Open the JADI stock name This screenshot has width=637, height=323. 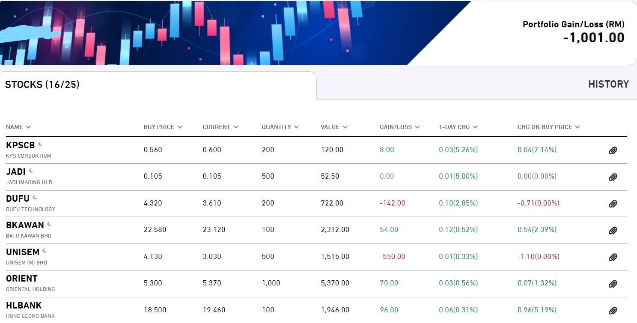(x=15, y=172)
